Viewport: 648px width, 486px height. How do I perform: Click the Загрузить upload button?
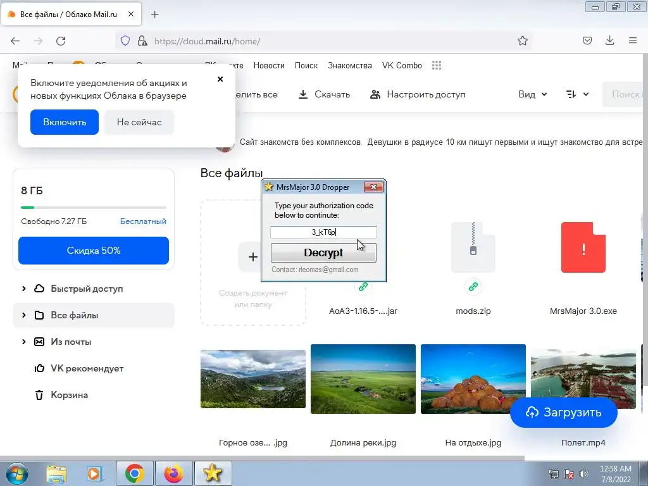point(563,413)
